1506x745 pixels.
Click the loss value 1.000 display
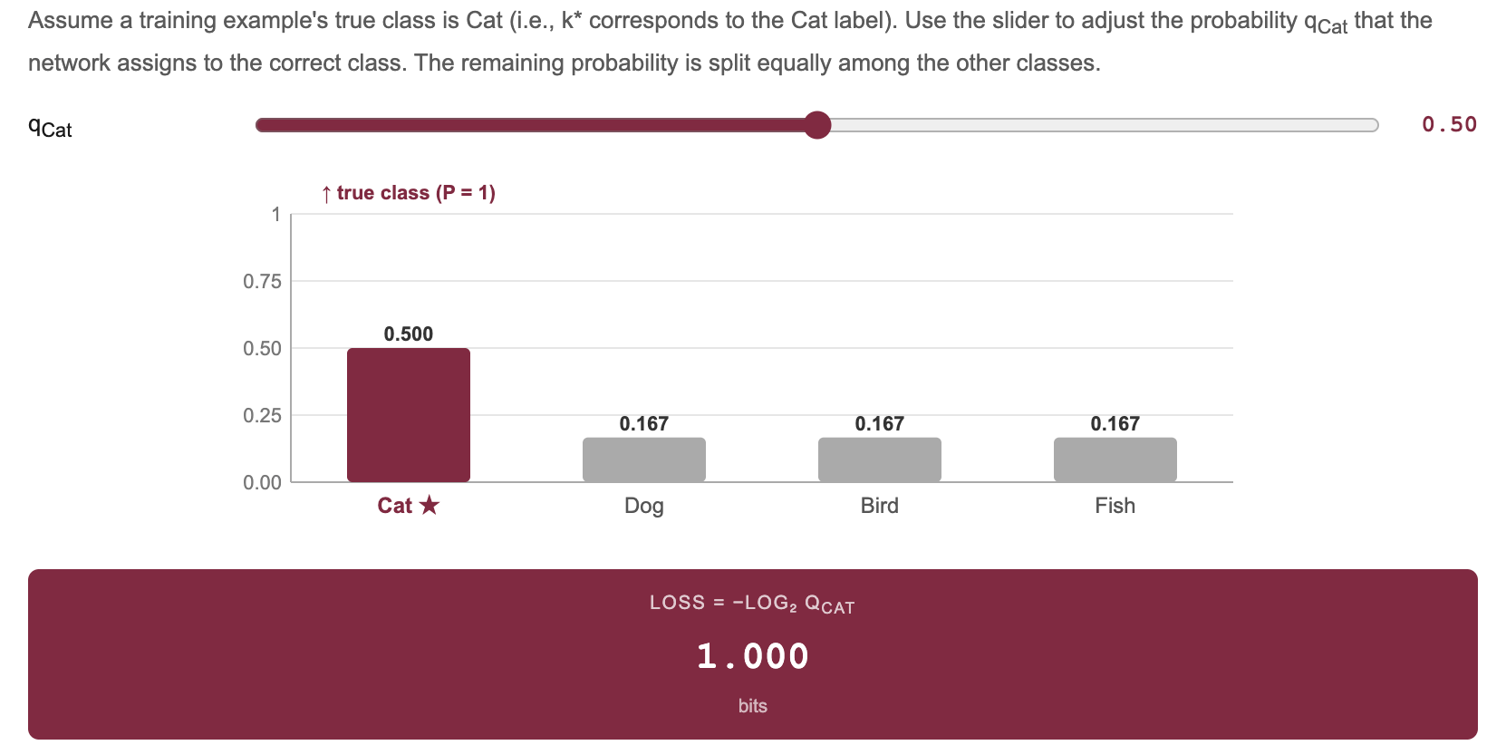752,655
